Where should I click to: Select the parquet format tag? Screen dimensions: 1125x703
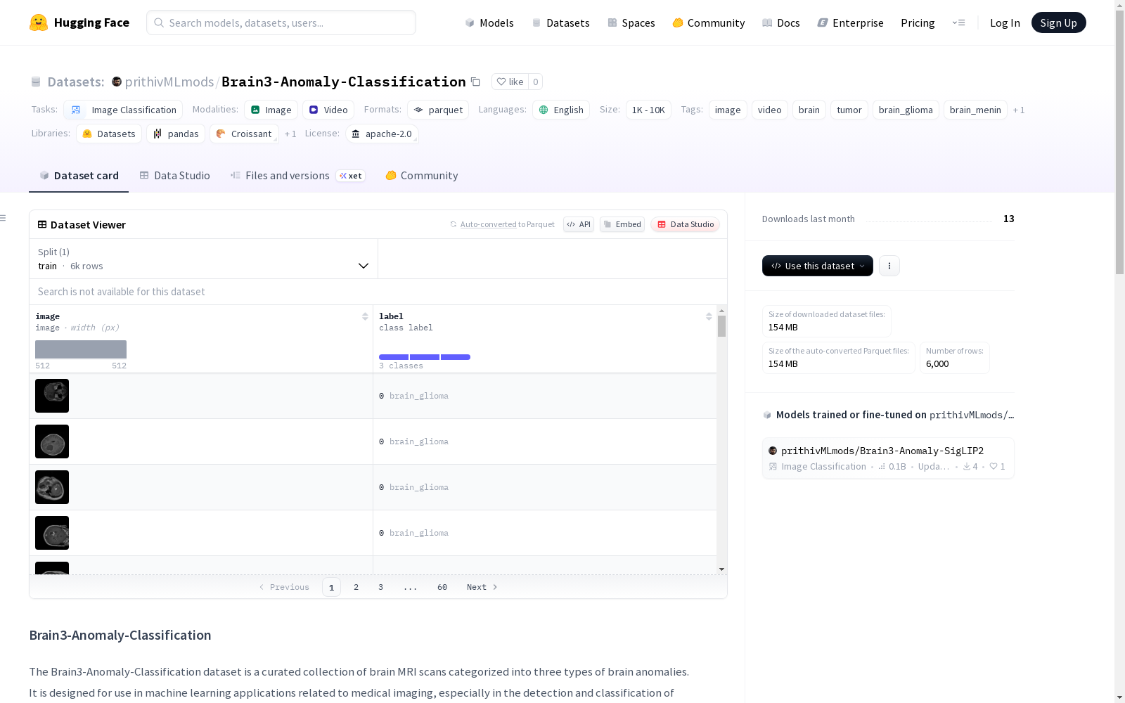point(438,110)
